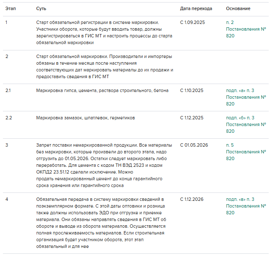The width and height of the screenshot is (275, 258).
Task: Click the stage number «2.2» cell
Action: (x=8, y=118)
